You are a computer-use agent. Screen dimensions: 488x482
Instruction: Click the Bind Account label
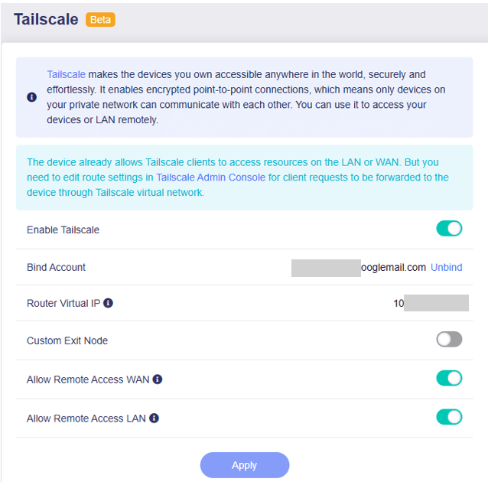(x=56, y=267)
